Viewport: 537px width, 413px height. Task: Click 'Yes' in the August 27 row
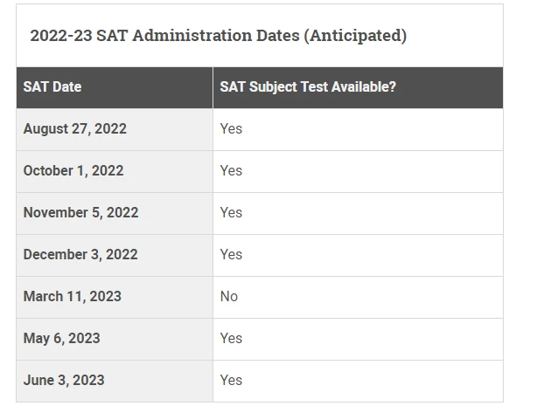click(x=232, y=129)
